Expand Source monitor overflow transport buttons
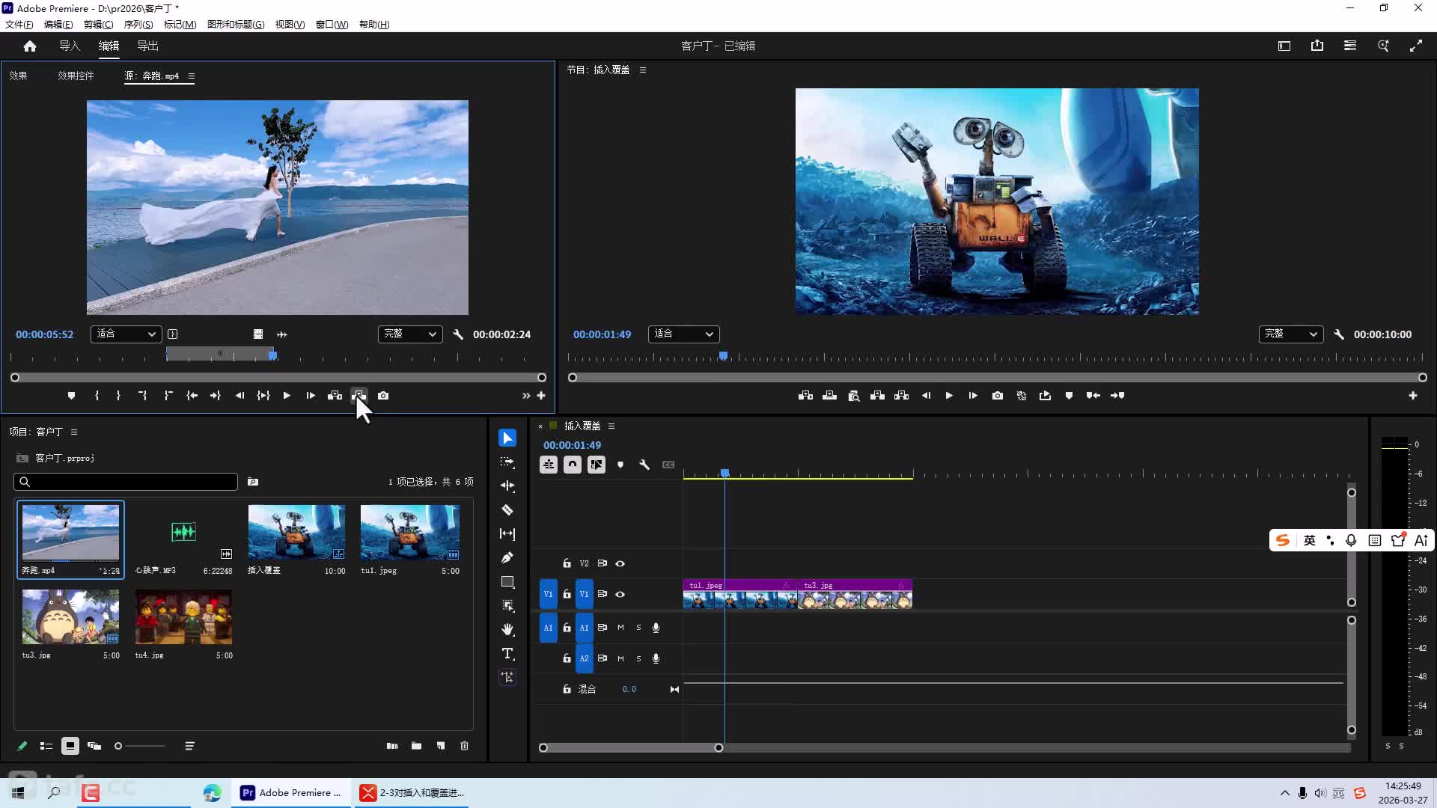Viewport: 1437px width, 808px height. (x=526, y=396)
